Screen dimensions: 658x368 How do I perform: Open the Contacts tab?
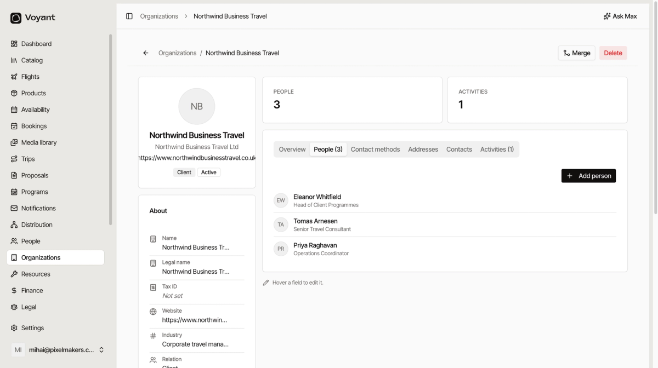459,150
